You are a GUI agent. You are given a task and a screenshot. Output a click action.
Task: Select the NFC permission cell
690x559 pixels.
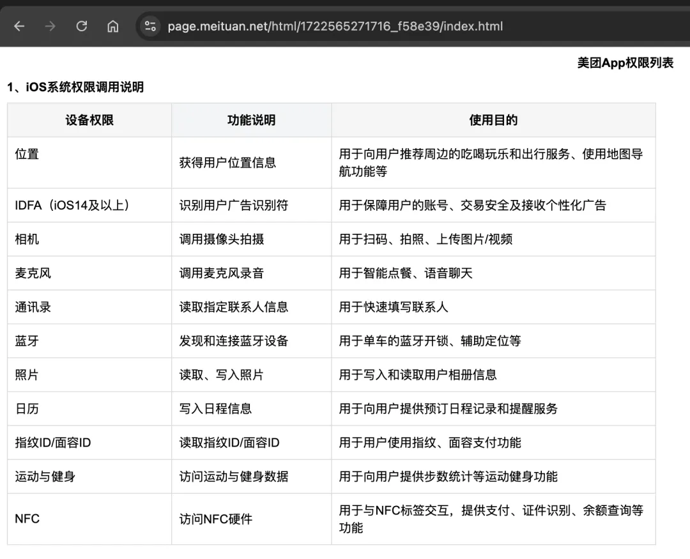[89, 519]
